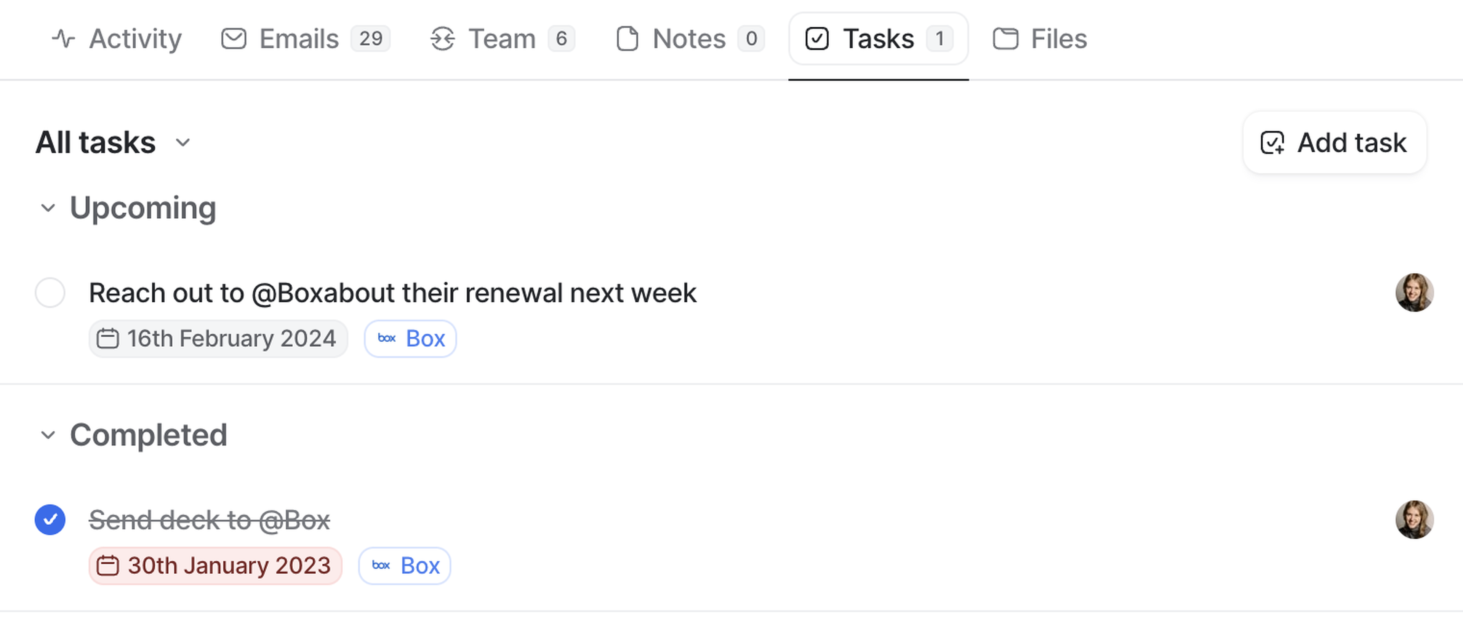Click the assignee avatar on Send deck task
Viewport: 1463px width, 641px height.
1414,520
